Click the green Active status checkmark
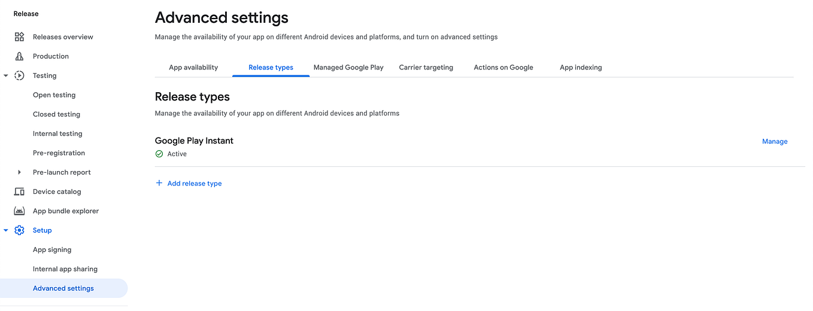The image size is (813, 311). pos(159,154)
